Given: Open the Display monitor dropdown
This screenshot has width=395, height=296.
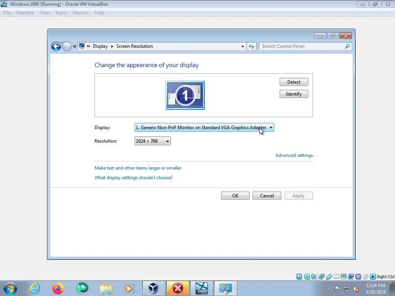Looking at the screenshot, I should click(204, 128).
